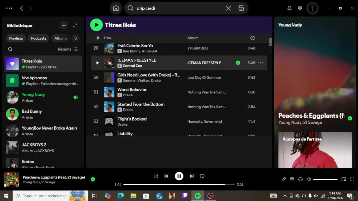Sort by Album column header

click(x=193, y=38)
